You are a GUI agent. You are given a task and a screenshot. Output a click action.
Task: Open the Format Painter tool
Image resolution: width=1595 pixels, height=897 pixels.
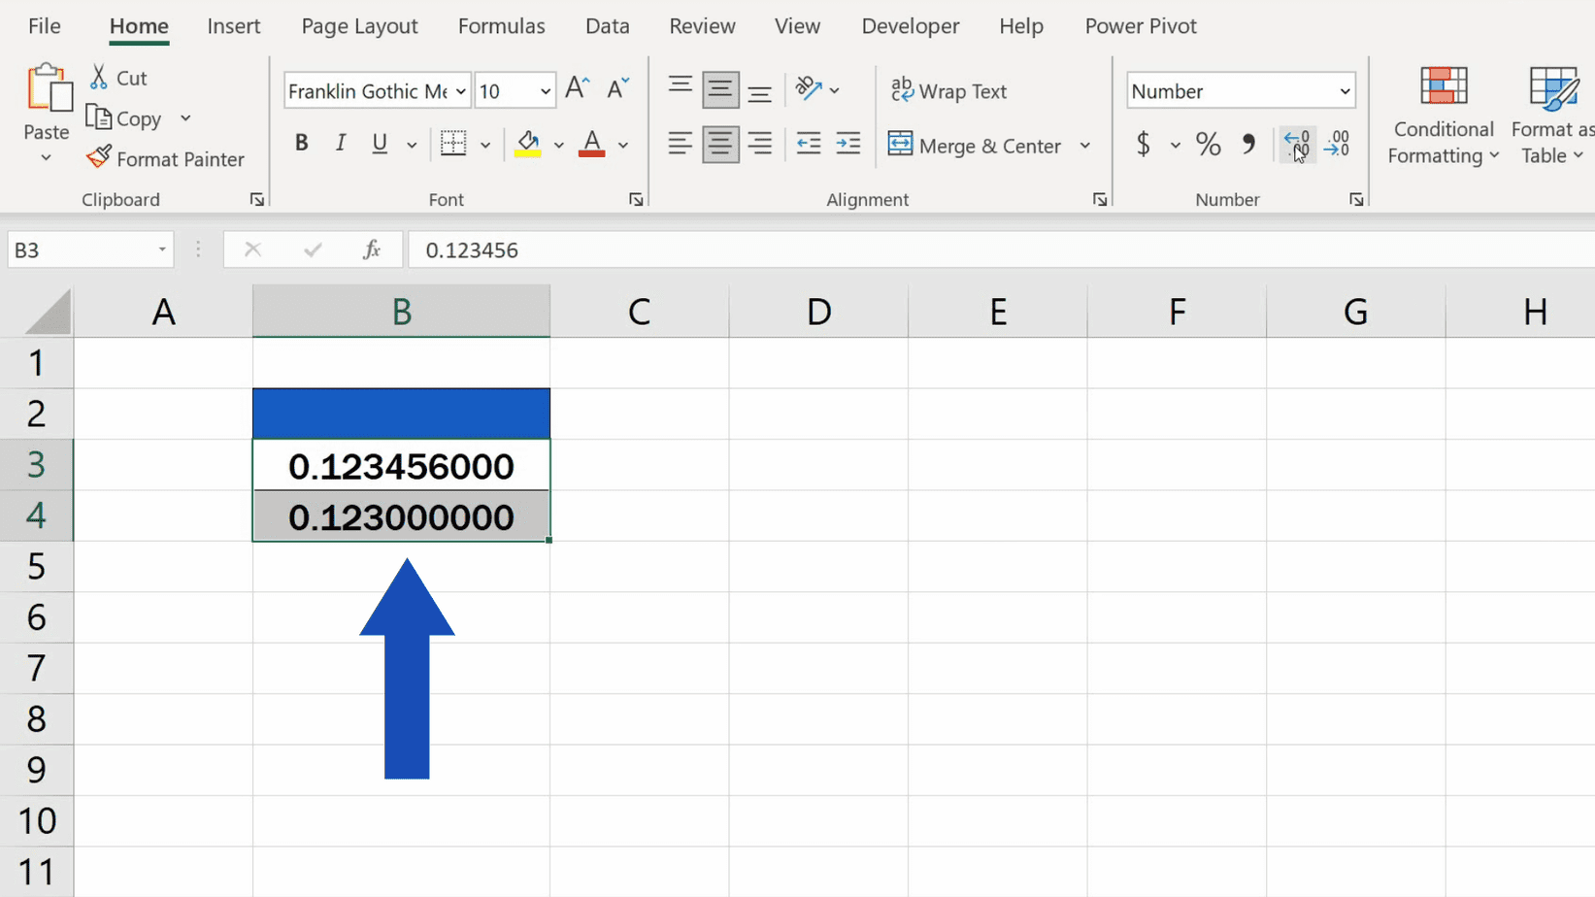pos(165,158)
